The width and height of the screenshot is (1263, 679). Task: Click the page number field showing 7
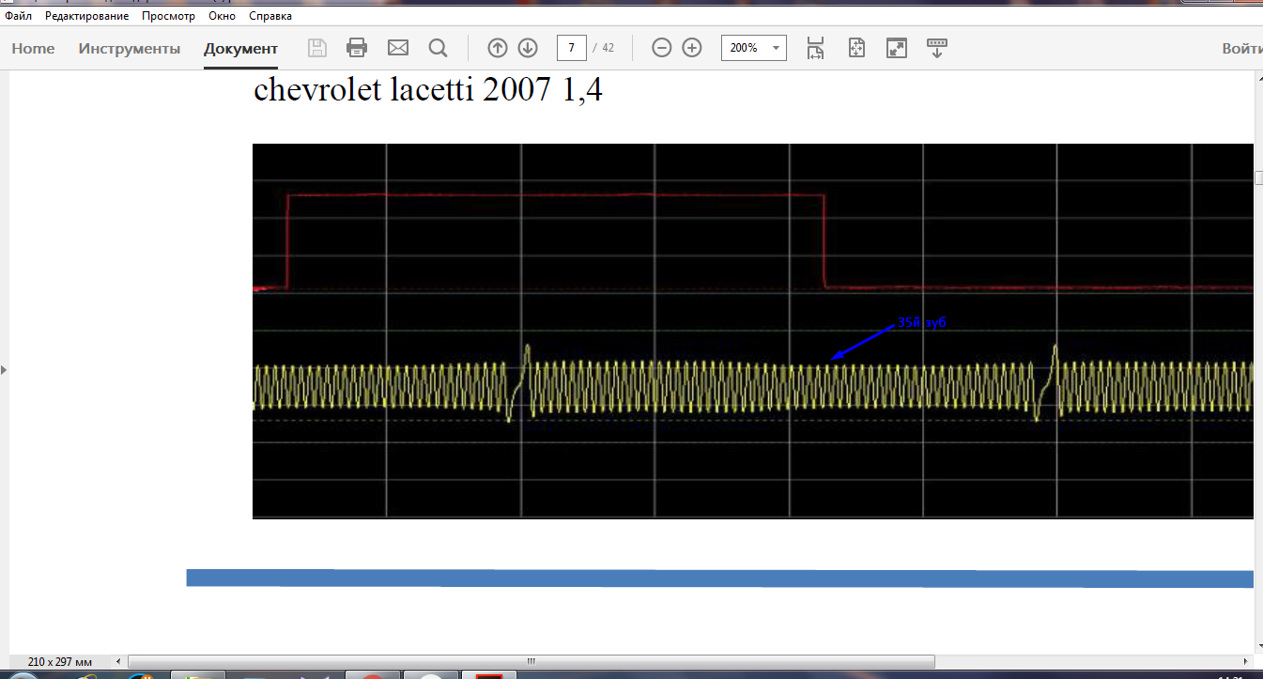[572, 48]
